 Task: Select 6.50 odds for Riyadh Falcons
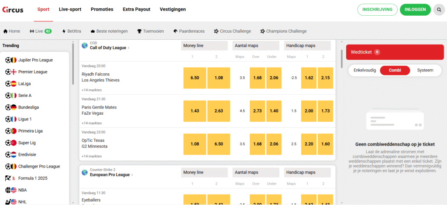(195, 78)
